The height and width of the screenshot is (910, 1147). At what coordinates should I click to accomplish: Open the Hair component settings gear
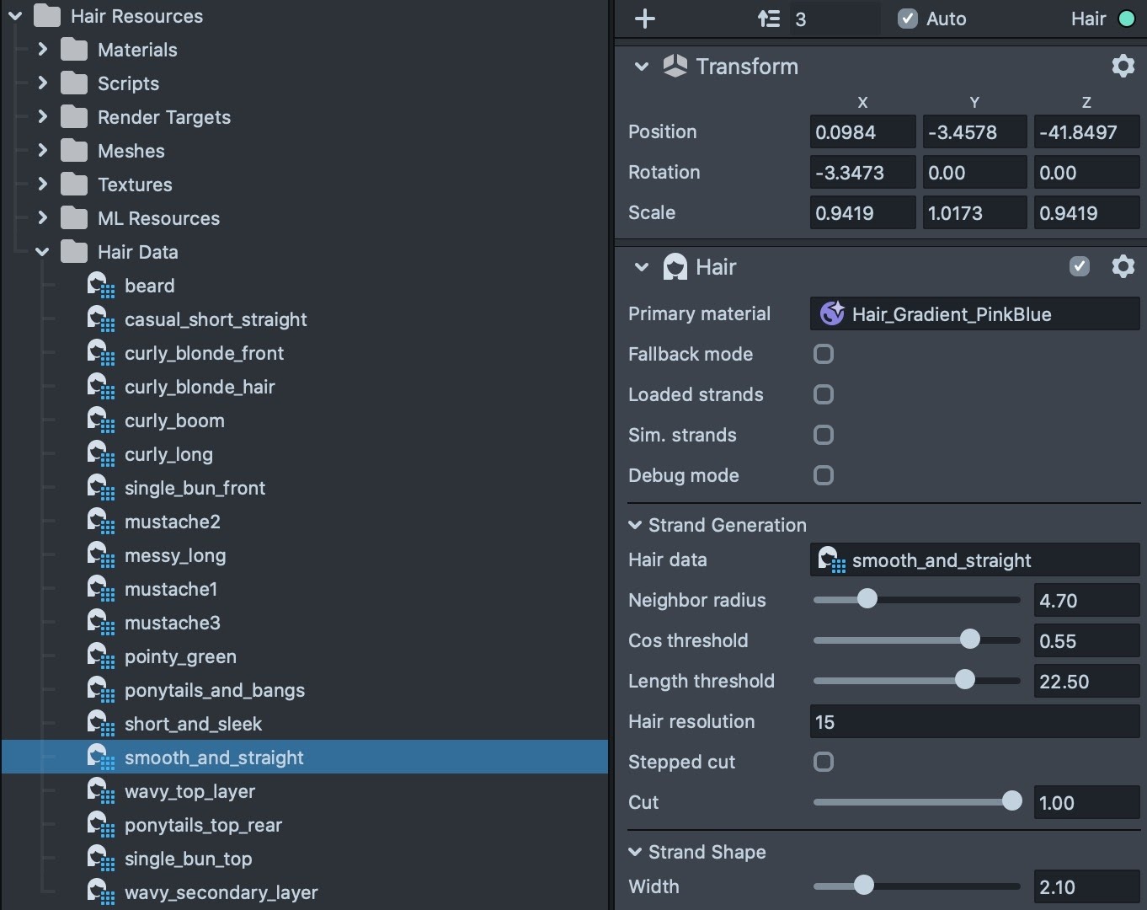click(1123, 267)
